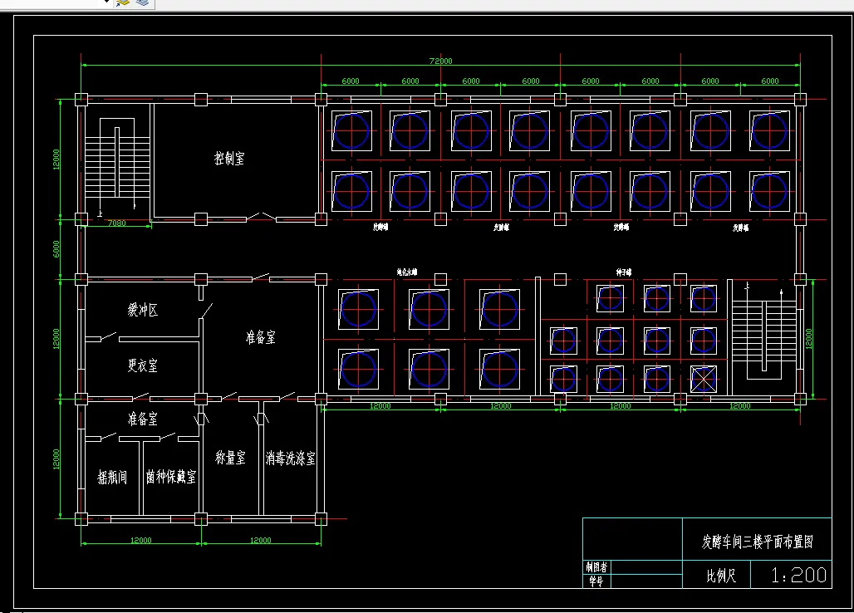854x613 pixels.
Task: Click the Make Object's Layer Current icon
Action: click(123, 2)
